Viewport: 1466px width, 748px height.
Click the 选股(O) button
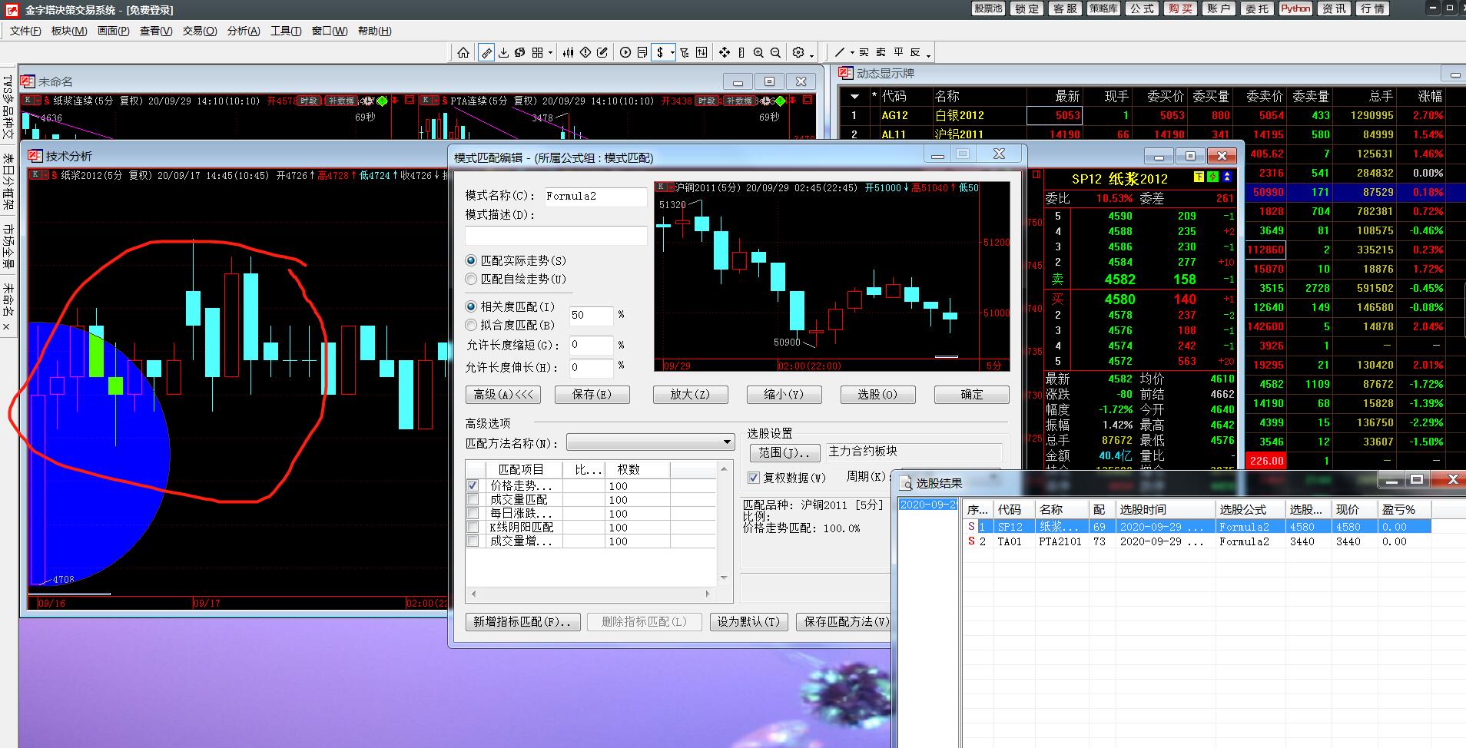coord(877,394)
